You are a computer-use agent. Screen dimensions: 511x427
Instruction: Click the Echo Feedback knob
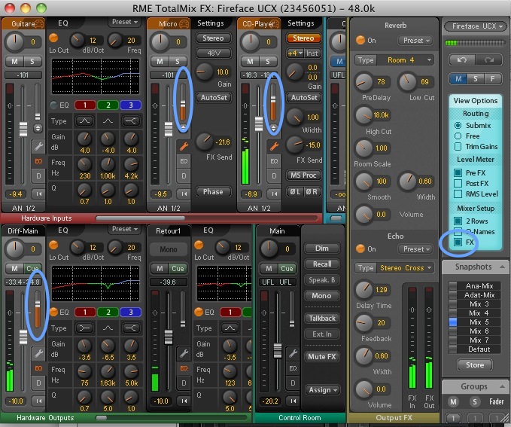coord(364,323)
